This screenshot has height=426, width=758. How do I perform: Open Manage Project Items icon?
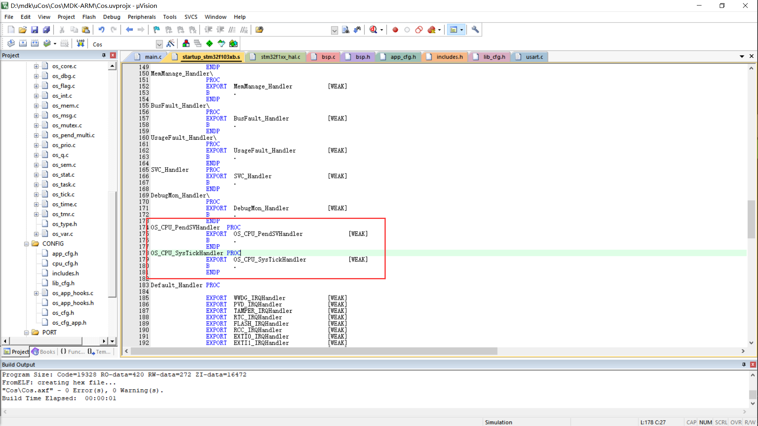pyautogui.click(x=186, y=43)
